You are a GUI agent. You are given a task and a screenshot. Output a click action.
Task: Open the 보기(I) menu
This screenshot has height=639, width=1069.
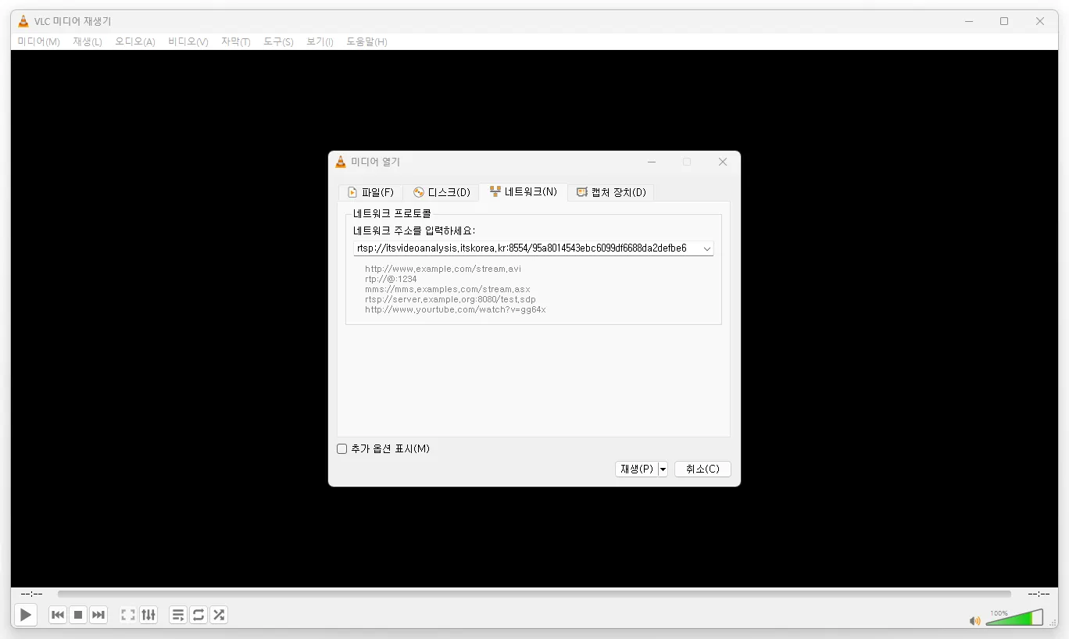point(320,41)
